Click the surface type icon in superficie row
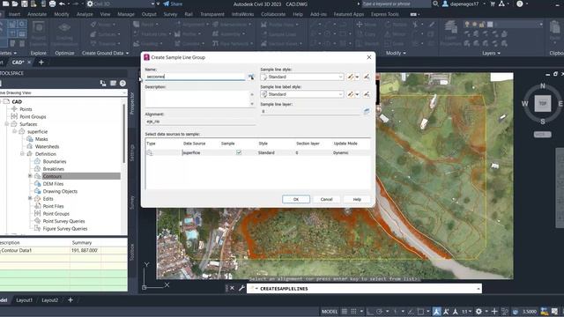This screenshot has width=564, height=317. tap(150, 152)
